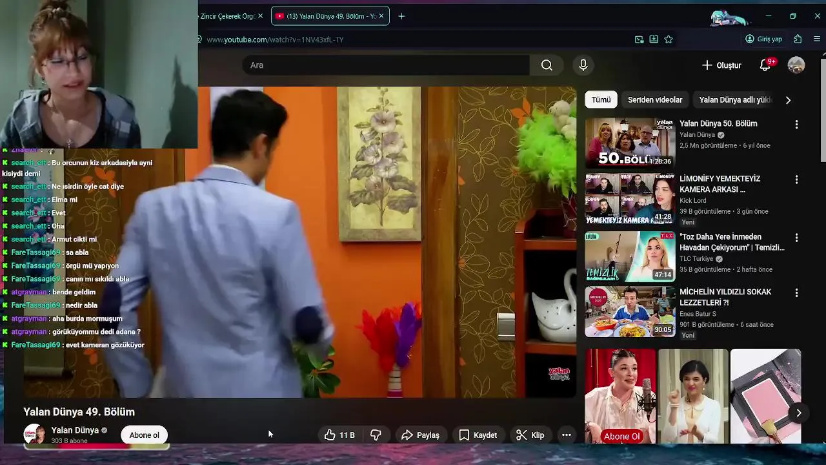Select Yalan Dünya adlı yükleyen chip
The height and width of the screenshot is (465, 826).
click(x=736, y=100)
